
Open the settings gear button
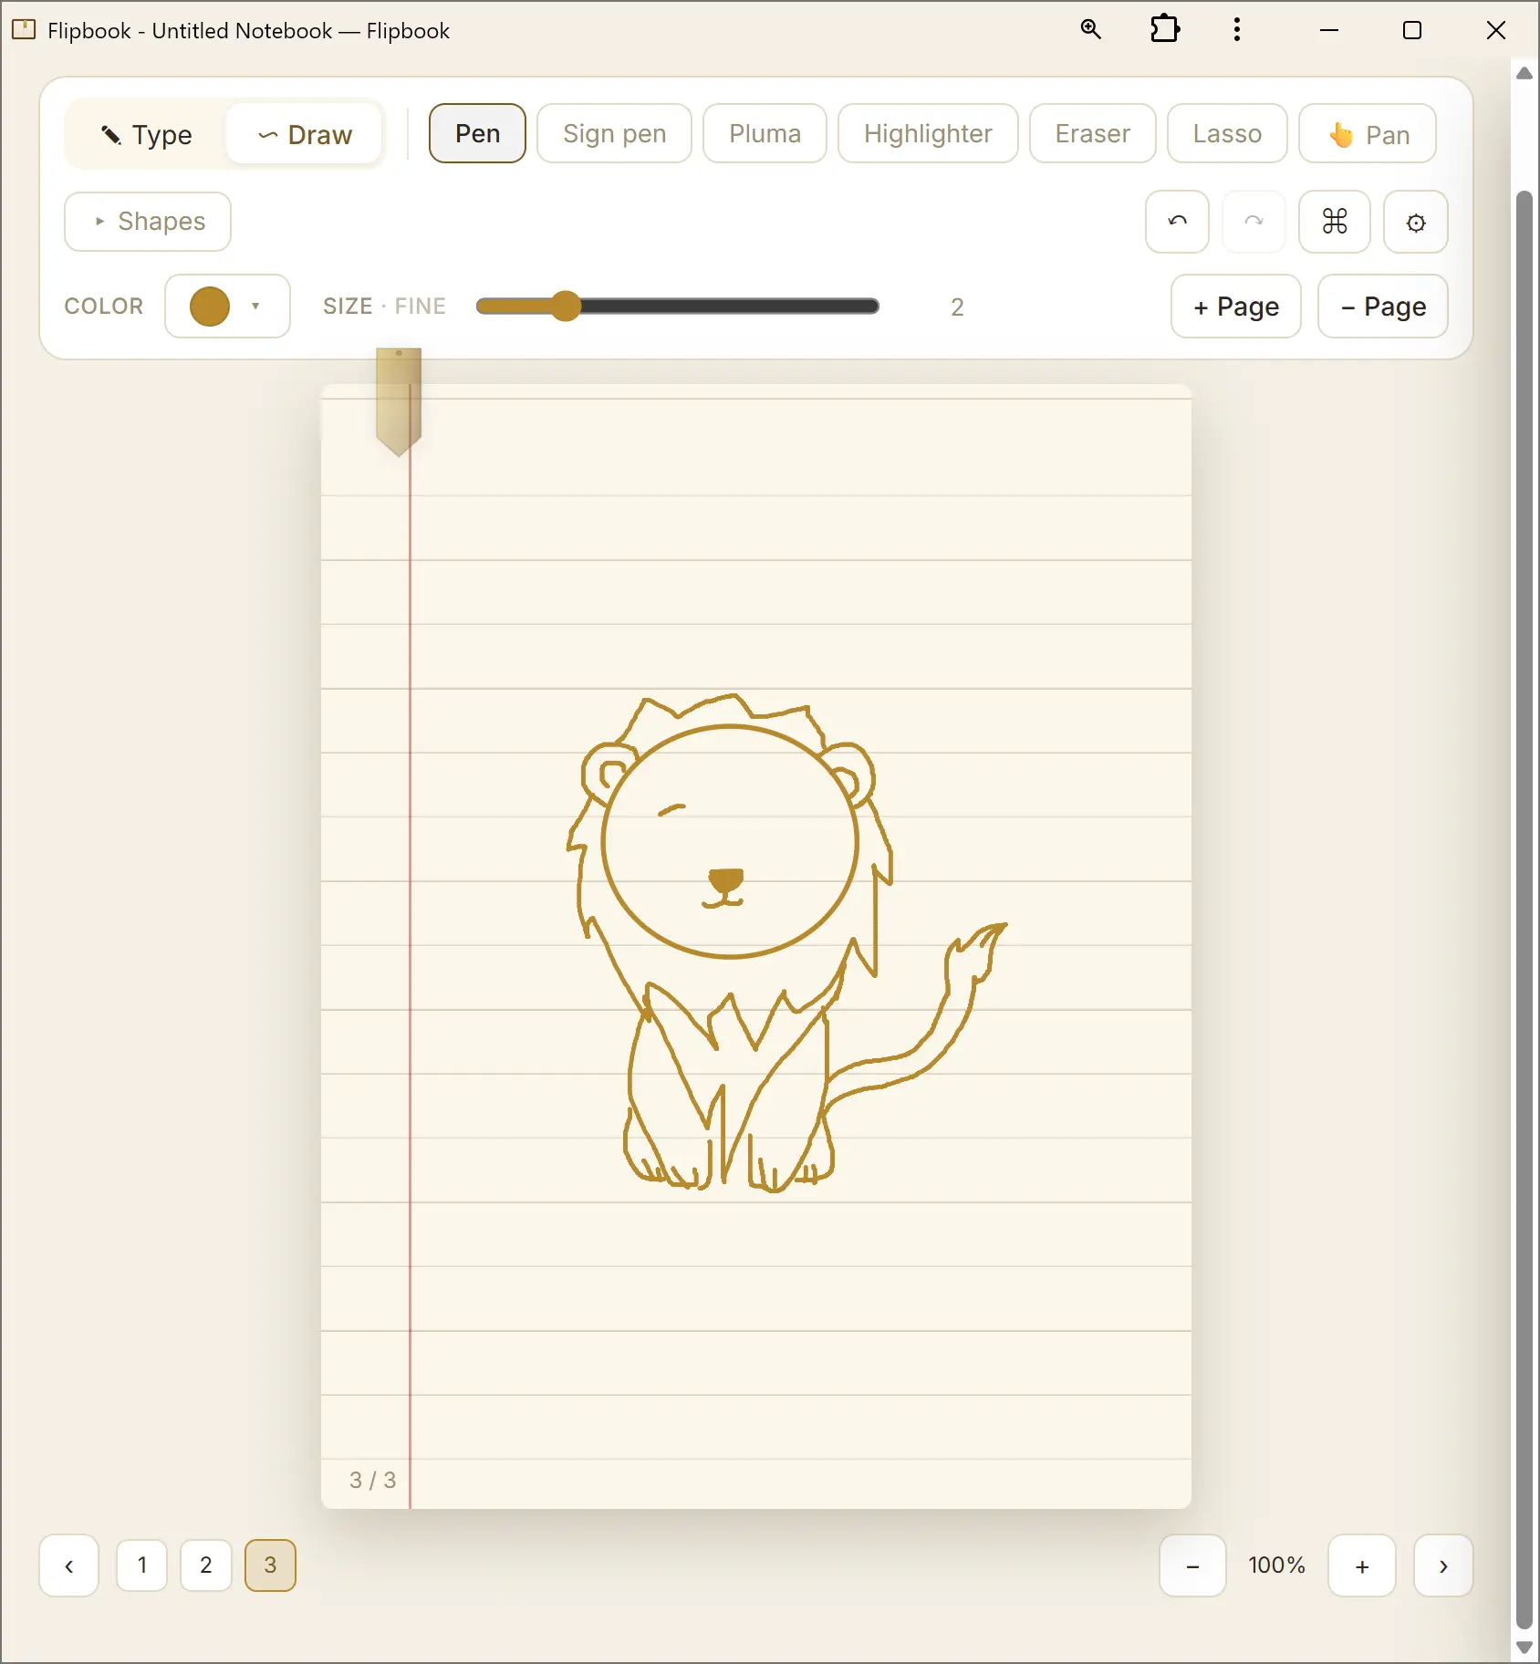pyautogui.click(x=1415, y=222)
